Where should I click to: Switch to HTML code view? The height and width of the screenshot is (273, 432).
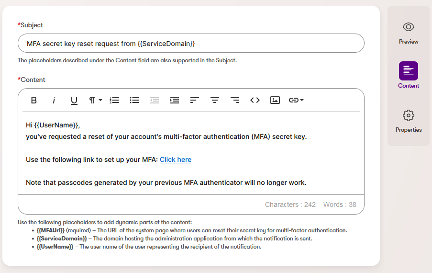click(x=255, y=100)
